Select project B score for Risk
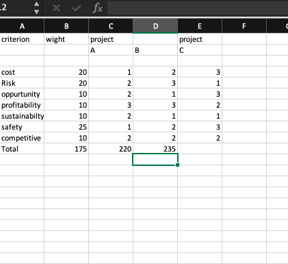The image size is (288, 264). pos(155,83)
